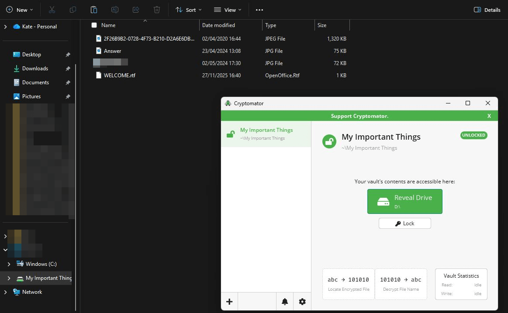Toggle the select-all checkbox in Name column
Viewport: 508px width, 313px height.
[94, 25]
